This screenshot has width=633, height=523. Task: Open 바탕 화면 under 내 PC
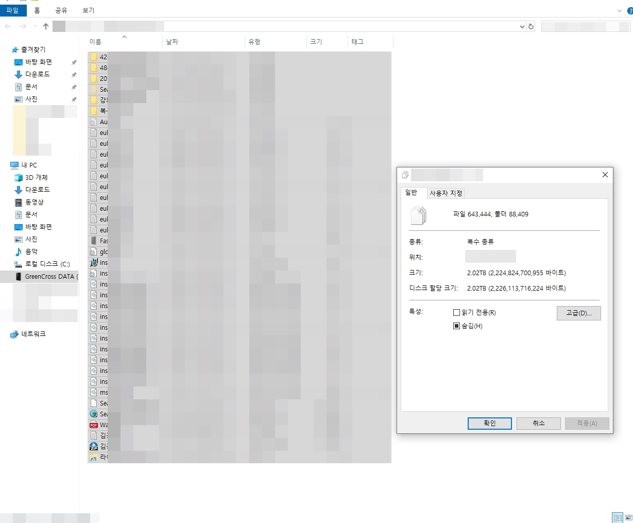coord(39,227)
